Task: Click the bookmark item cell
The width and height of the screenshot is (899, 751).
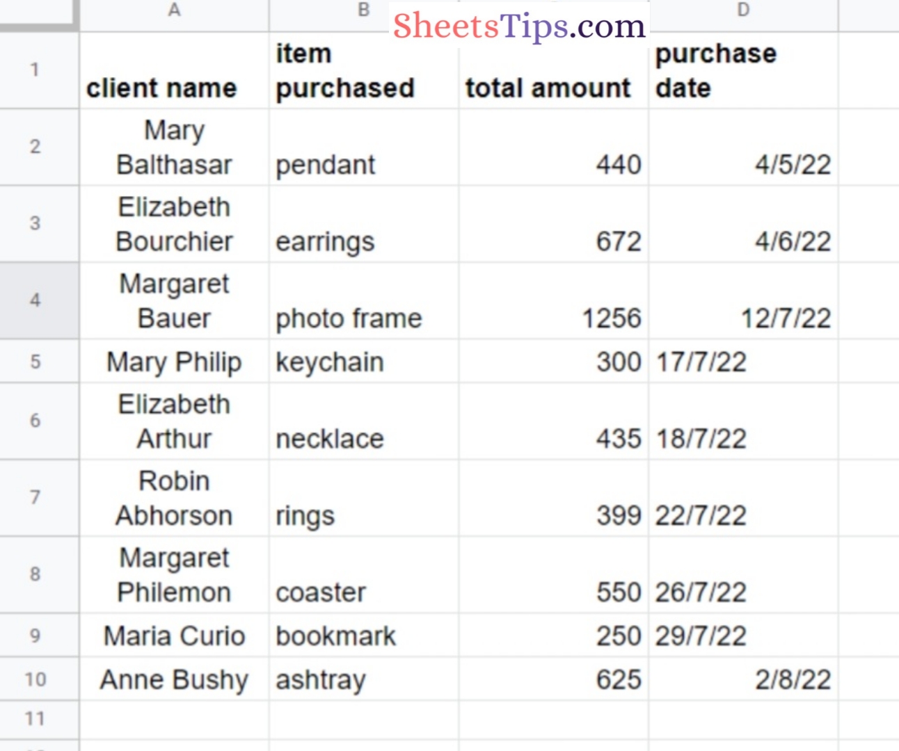Action: (x=363, y=635)
